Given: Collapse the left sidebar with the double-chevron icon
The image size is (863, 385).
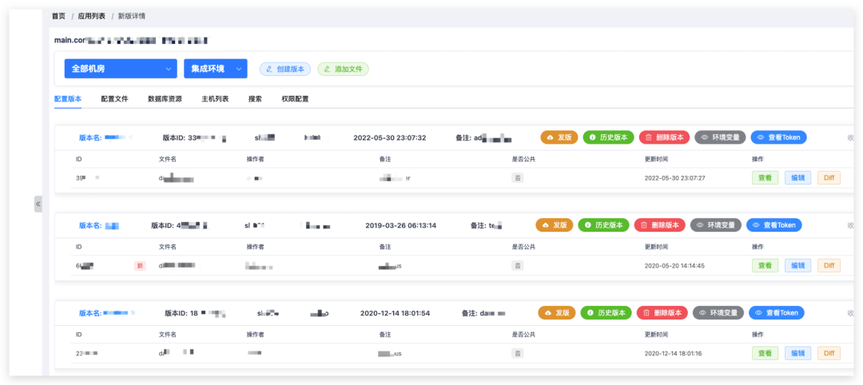Looking at the screenshot, I should pos(38,204).
